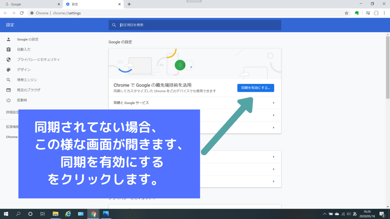This screenshot has width=390, height=219.
Task: Open Google の設定 in the sidebar
Action: coord(27,39)
